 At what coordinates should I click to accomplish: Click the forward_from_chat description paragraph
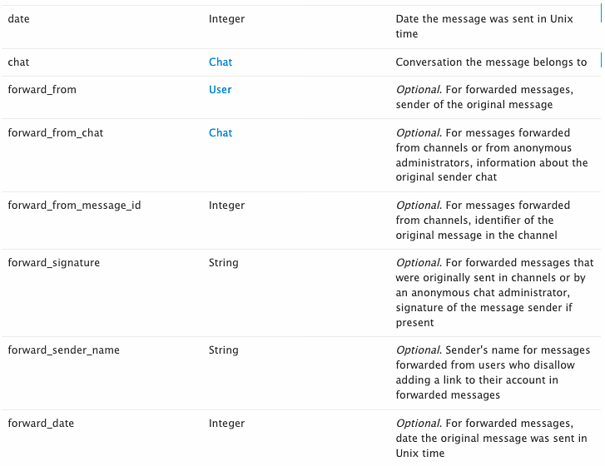point(492,155)
